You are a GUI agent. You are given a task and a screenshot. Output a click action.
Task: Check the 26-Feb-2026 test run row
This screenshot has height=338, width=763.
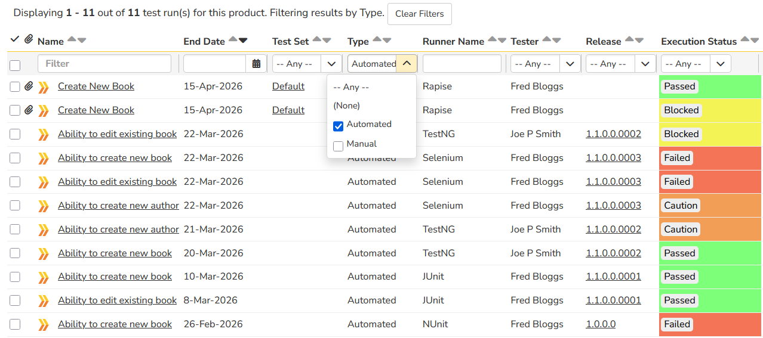click(15, 325)
